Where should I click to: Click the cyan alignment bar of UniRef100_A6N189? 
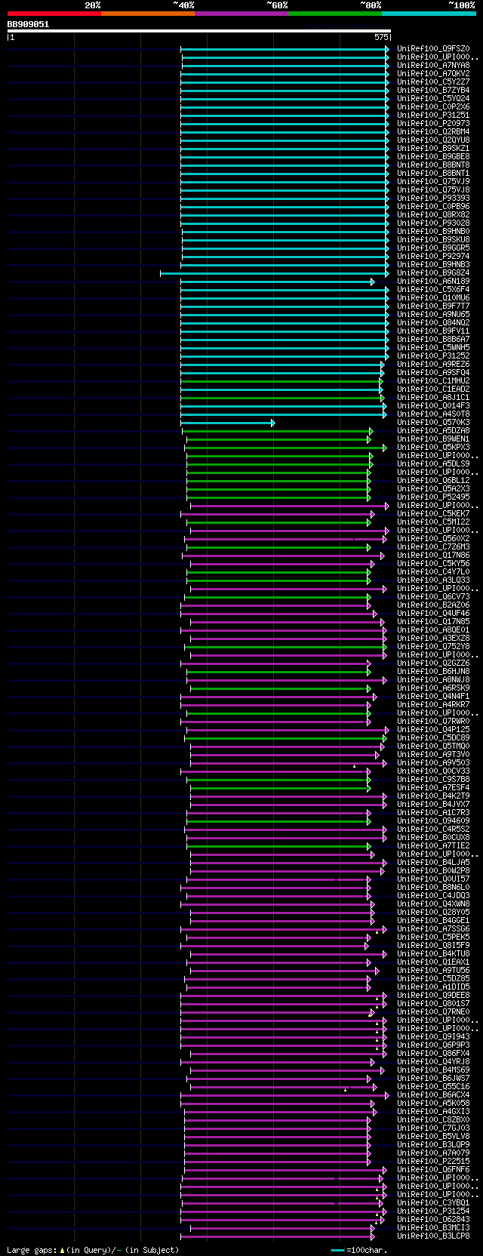point(276,282)
